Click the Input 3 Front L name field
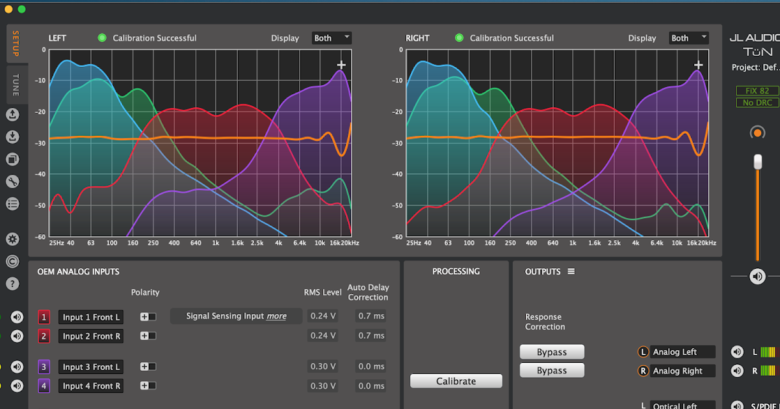Screen dimensions: 780x409 91,367
